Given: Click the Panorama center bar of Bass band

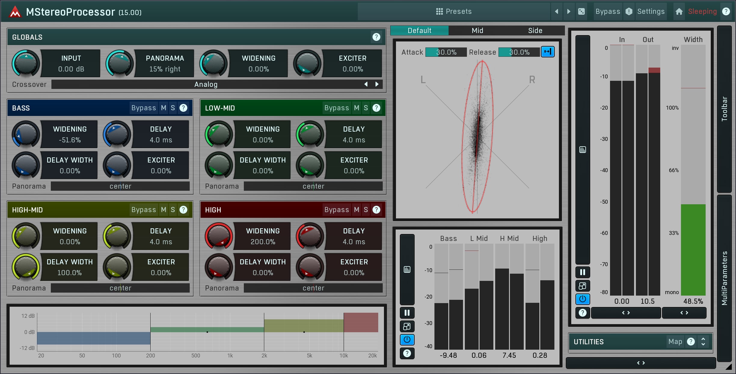Looking at the screenshot, I should click(x=120, y=186).
